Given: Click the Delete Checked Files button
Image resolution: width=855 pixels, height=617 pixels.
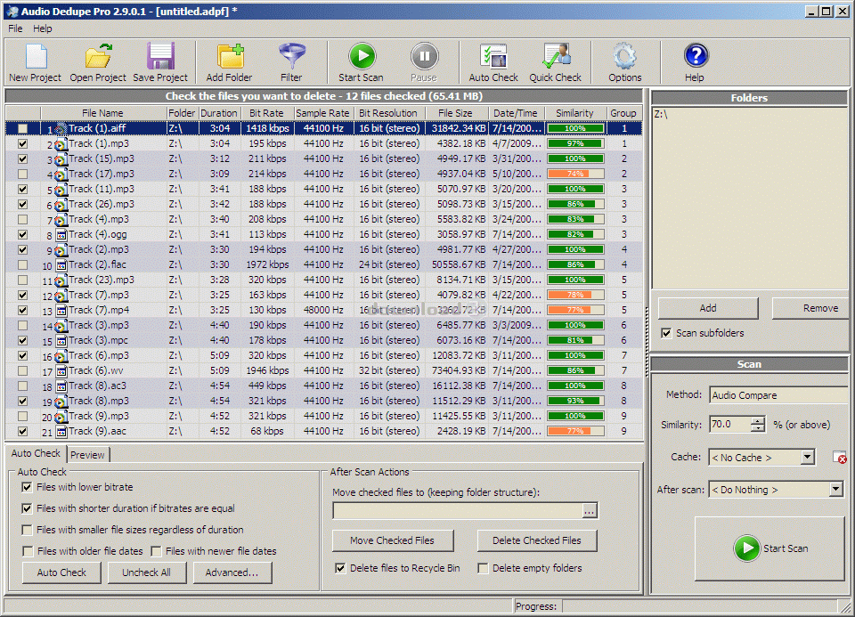Looking at the screenshot, I should pyautogui.click(x=537, y=540).
